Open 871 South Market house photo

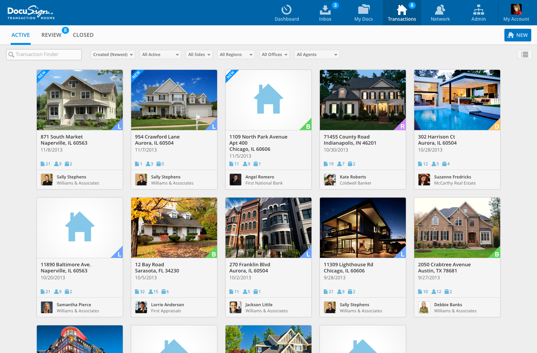80,100
